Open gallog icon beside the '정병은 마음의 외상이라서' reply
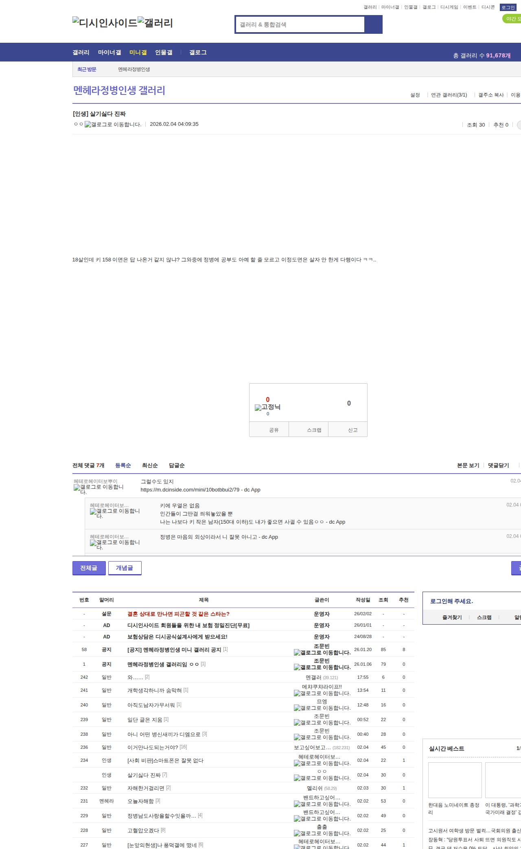Screen dimensions: 521x849 [x=115, y=545]
